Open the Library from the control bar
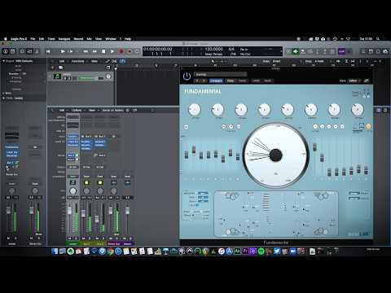The height and width of the screenshot is (293, 391). (5, 51)
